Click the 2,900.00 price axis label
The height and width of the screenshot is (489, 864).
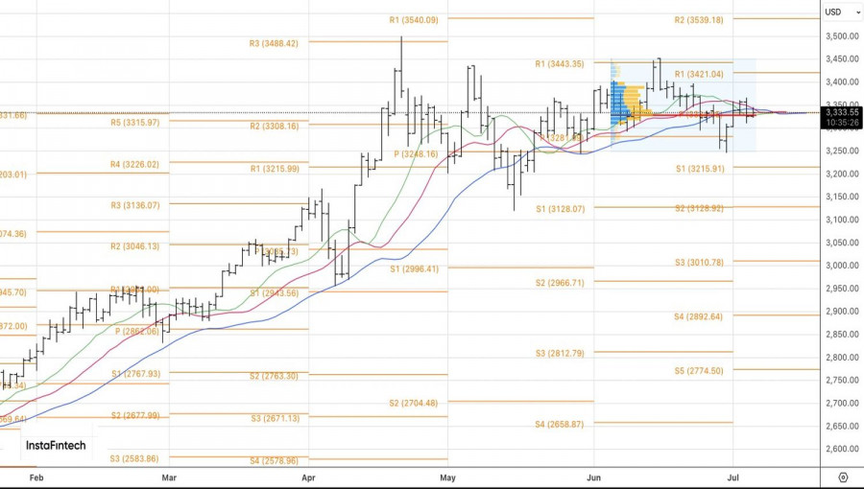tap(842, 312)
